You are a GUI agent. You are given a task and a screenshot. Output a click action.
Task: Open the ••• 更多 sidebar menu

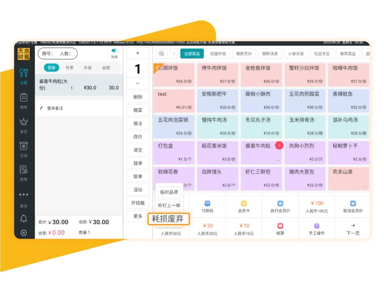[24, 198]
